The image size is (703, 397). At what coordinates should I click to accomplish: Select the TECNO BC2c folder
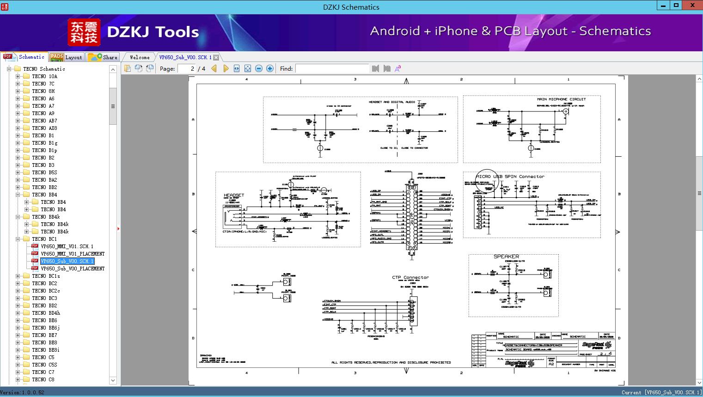click(x=46, y=291)
